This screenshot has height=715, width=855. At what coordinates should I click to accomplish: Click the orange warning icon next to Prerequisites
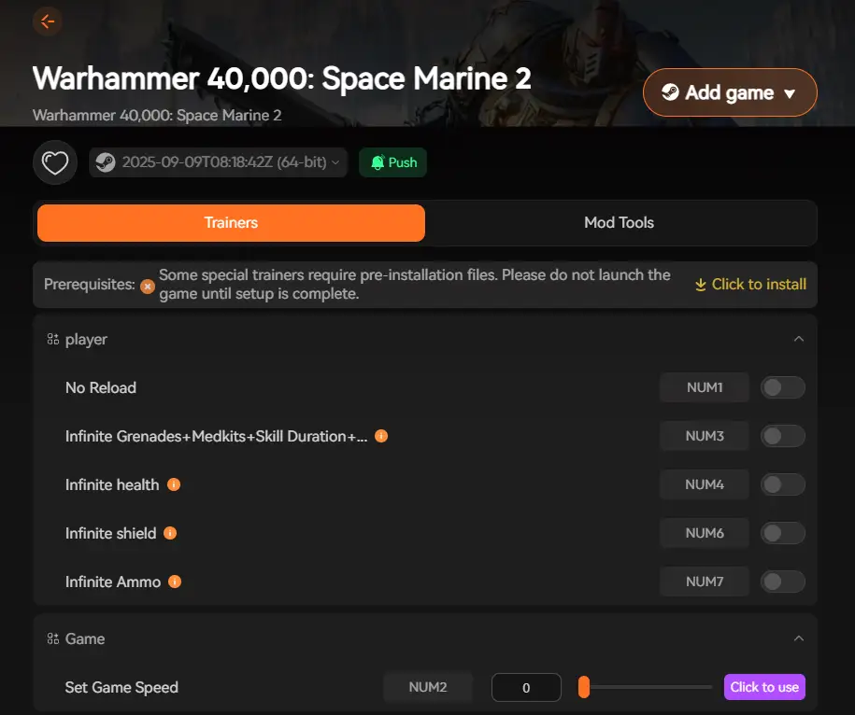[x=148, y=287]
